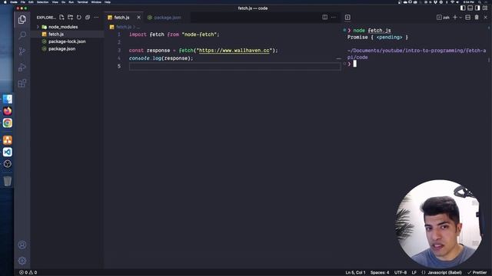Open the Explorer view in activity bar
This screenshot has height=276, width=492.
pos(22,19)
